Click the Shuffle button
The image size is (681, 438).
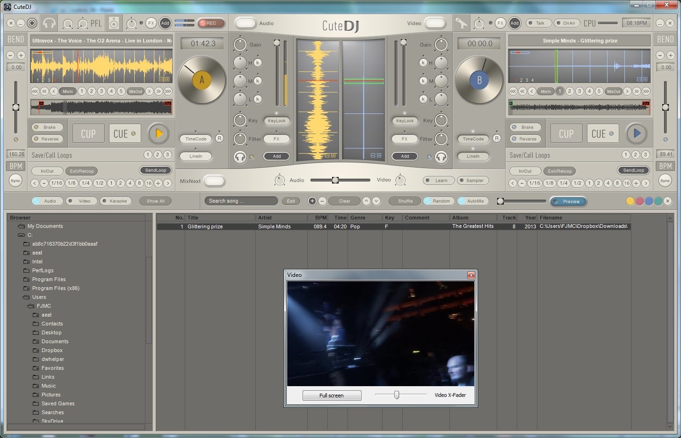[405, 201]
